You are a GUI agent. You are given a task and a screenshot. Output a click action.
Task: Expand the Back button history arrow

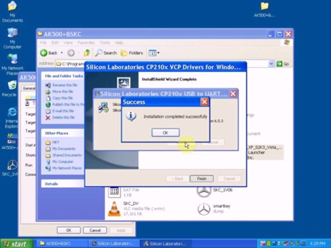click(x=62, y=53)
